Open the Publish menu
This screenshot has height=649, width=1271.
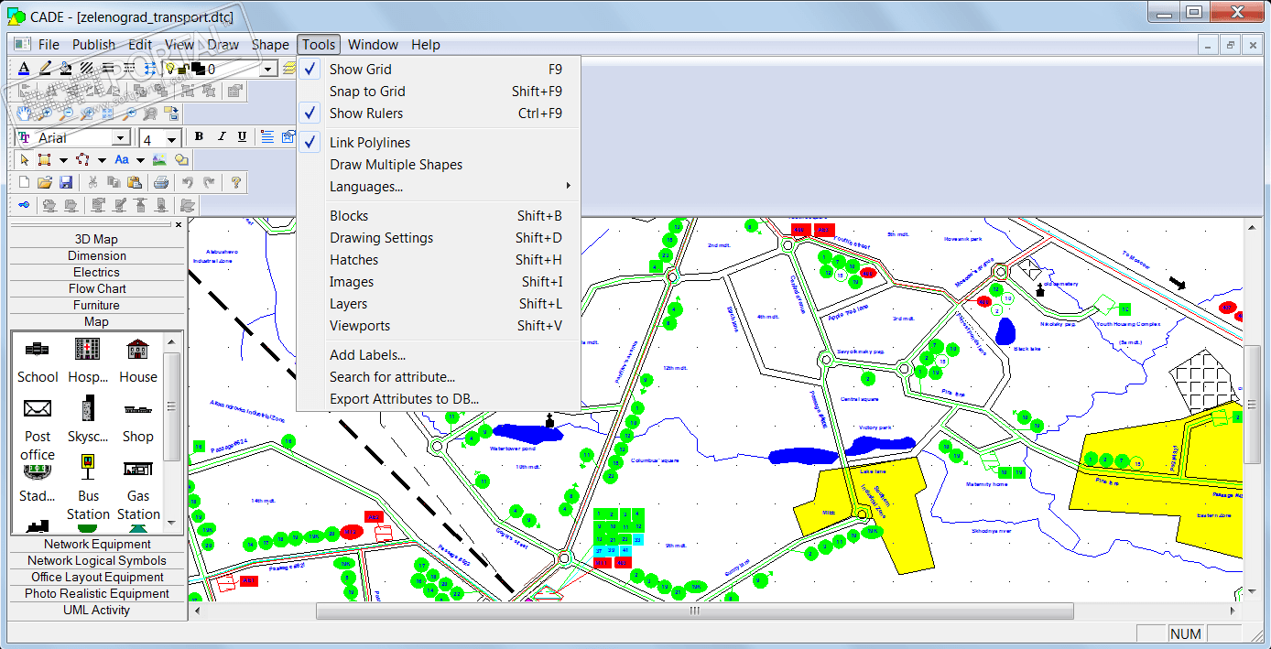[x=94, y=45]
